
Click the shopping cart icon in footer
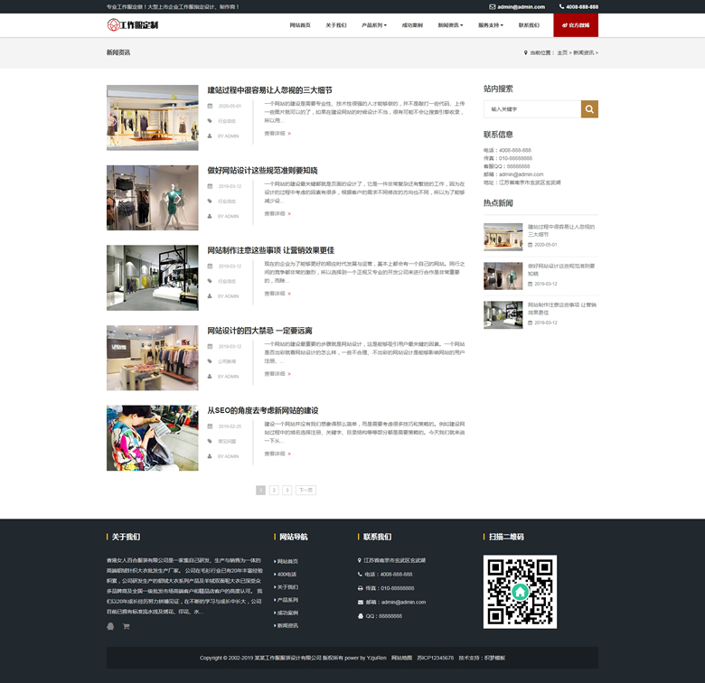[x=127, y=626]
